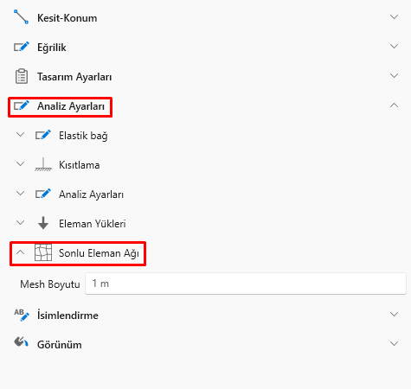Expand the Elastik bağ subsection chevron
Screen dimensions: 411x389
tap(20, 135)
